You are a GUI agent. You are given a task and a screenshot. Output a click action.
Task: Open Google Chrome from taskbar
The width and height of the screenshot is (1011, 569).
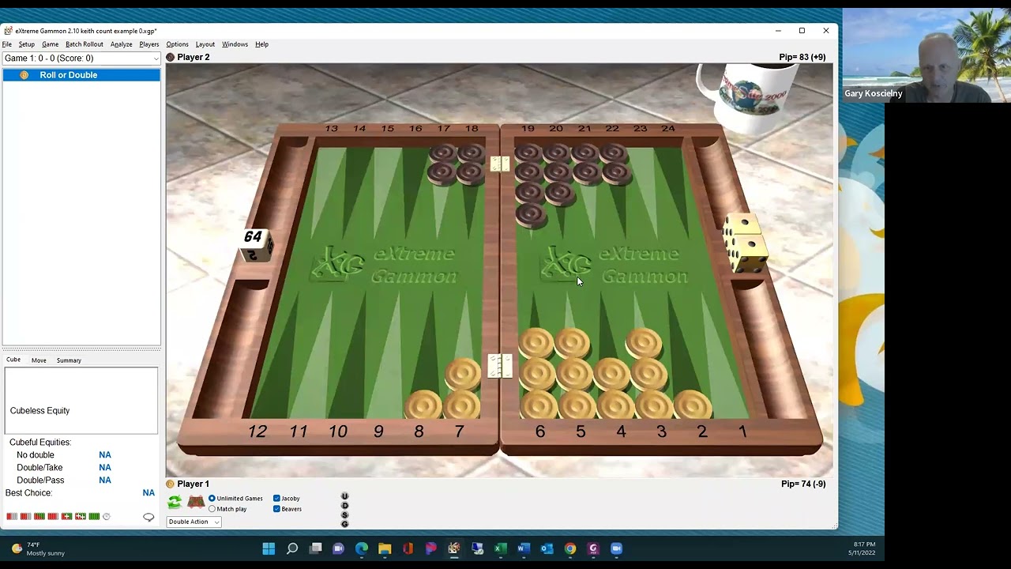click(x=570, y=548)
